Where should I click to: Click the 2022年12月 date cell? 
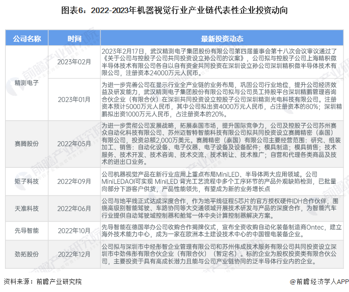point(74,254)
